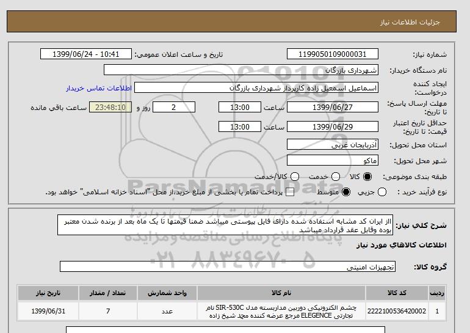Click the delivery city field ماکو

click(333, 160)
